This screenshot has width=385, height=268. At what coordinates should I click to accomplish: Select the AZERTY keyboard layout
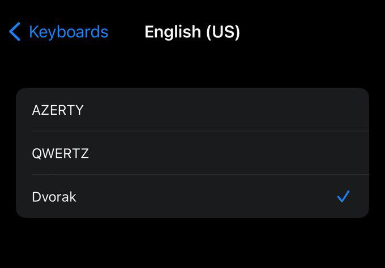[192, 110]
